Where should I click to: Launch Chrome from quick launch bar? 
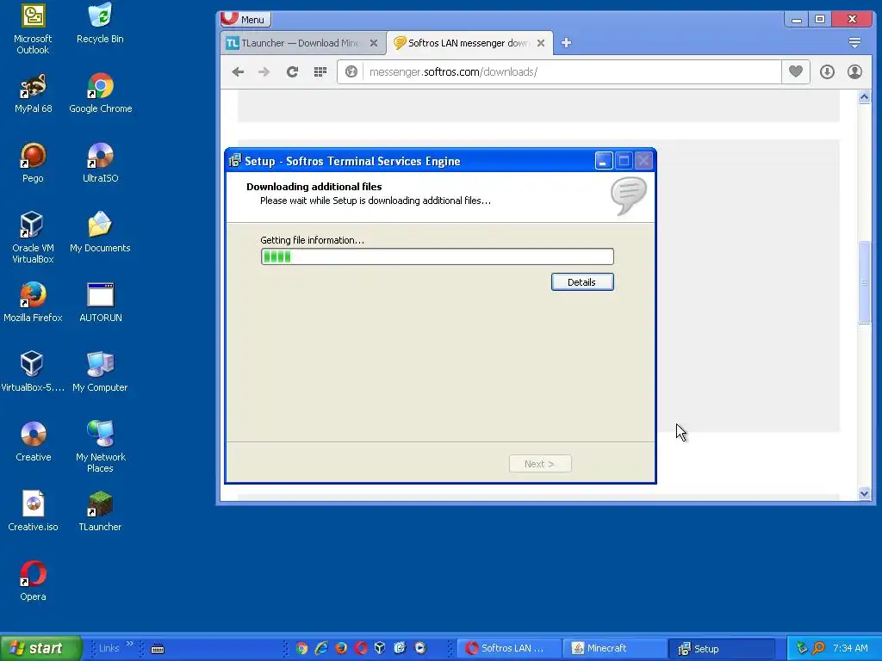click(302, 648)
